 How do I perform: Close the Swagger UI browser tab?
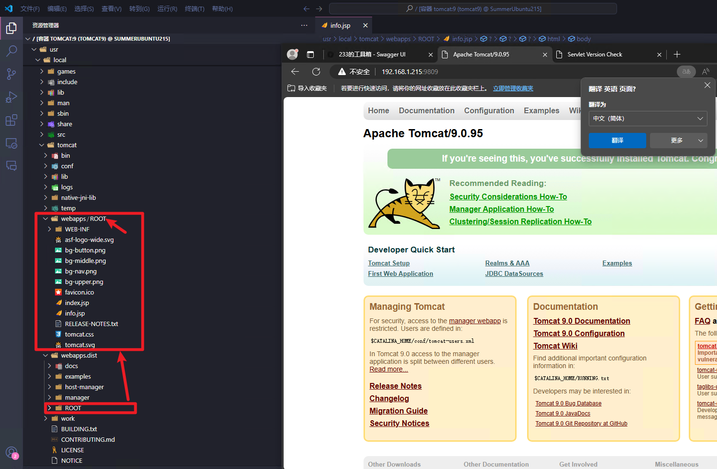[430, 55]
